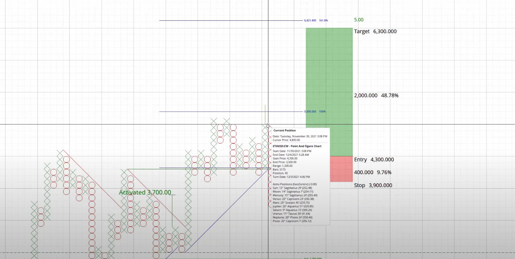The height and width of the screenshot is (259, 515).
Task: Click the '400.000 9.76%' risk value
Action: coord(372,172)
